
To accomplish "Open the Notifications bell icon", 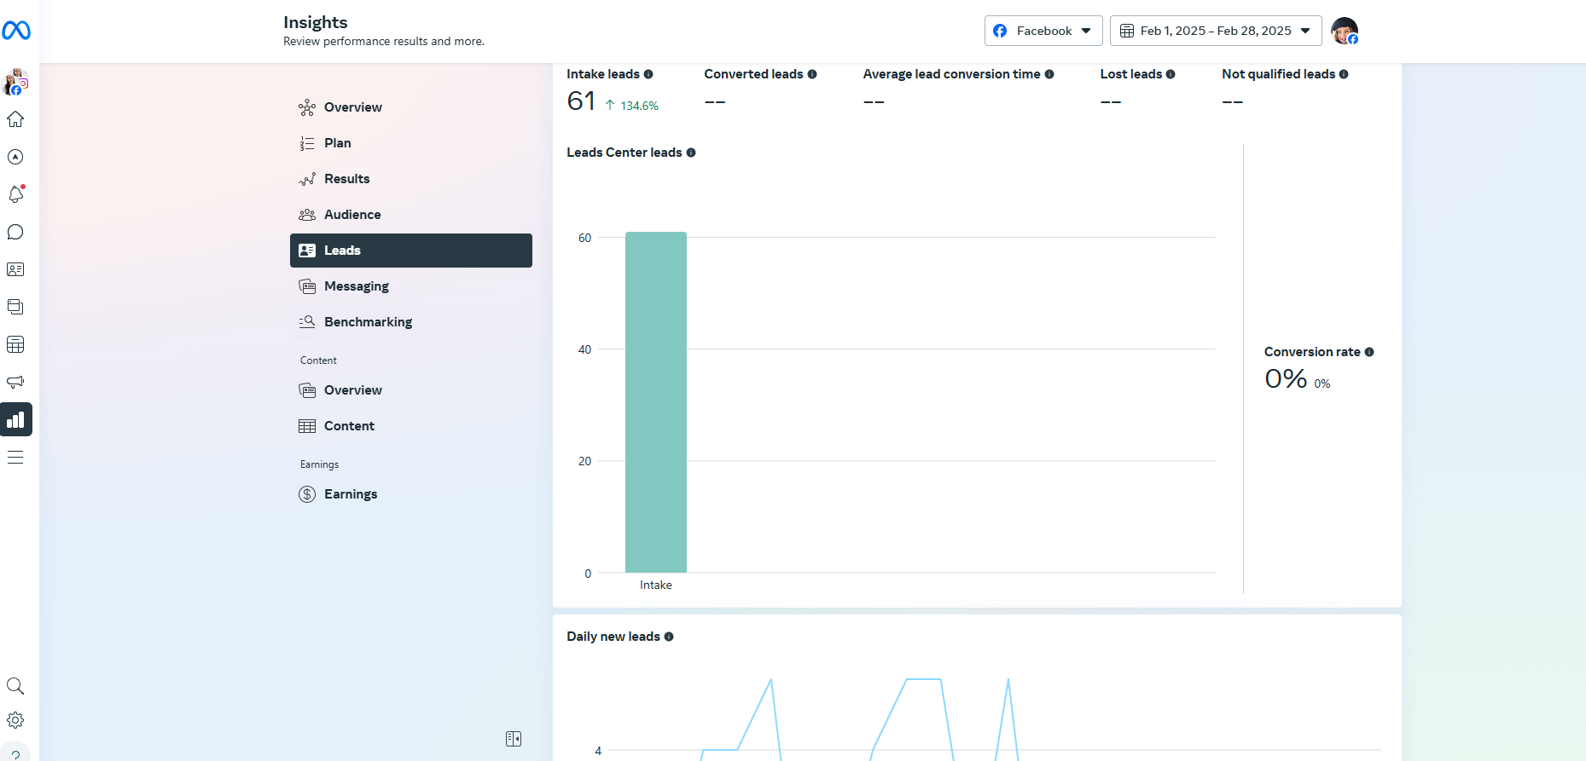I will coord(15,194).
